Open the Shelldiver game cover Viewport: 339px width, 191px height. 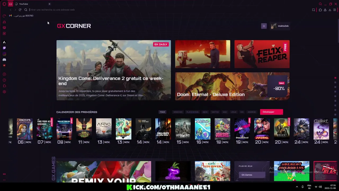[203, 129]
